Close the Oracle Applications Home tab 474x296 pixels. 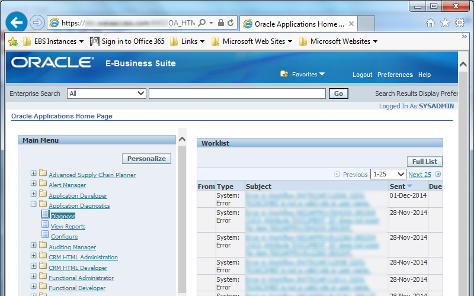coord(351,24)
